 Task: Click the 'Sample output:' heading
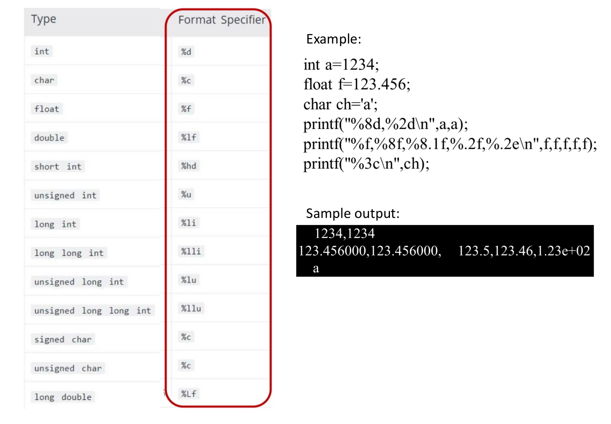pos(353,214)
